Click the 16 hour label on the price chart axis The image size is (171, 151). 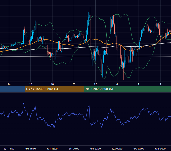[x=31, y=84]
